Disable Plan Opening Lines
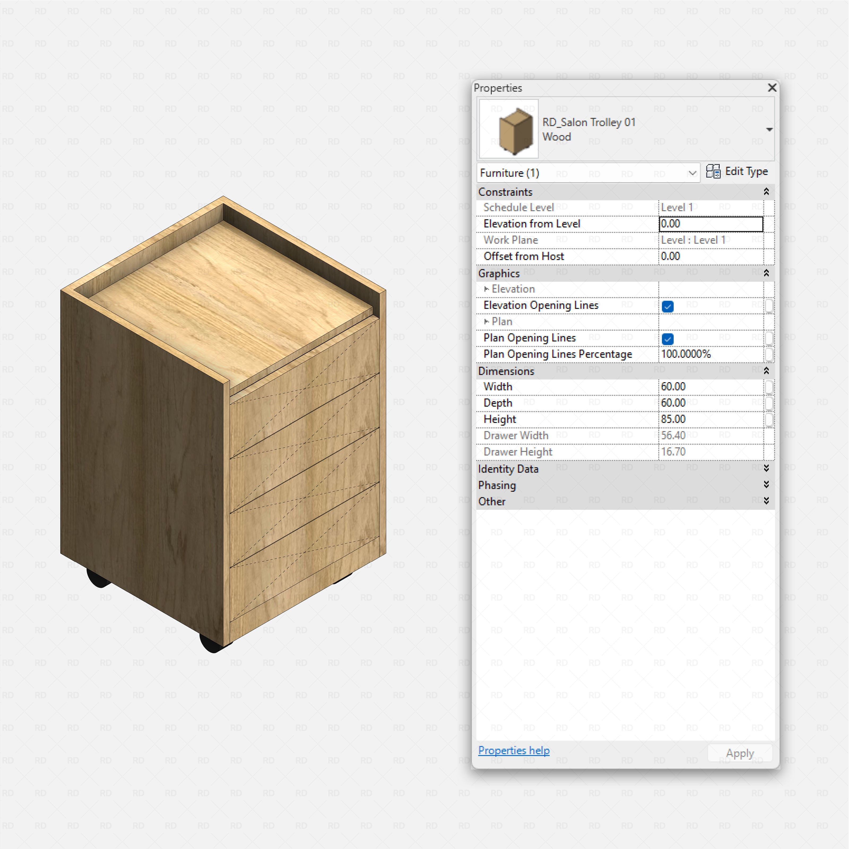849x849 pixels. (x=668, y=338)
